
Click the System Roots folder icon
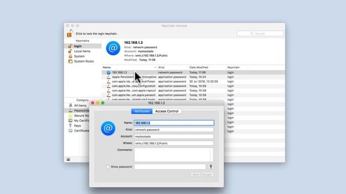(70, 61)
